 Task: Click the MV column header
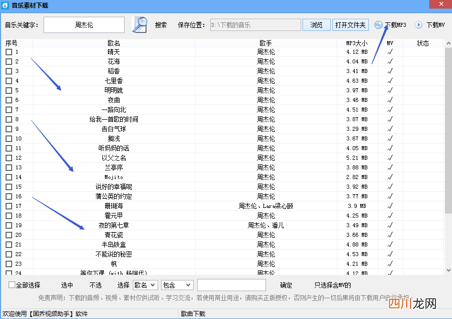pyautogui.click(x=390, y=43)
